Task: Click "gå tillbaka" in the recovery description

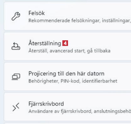Action: [x=99, y=51]
